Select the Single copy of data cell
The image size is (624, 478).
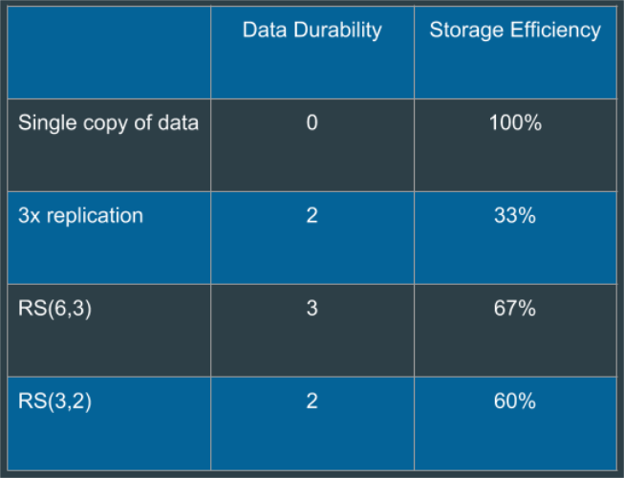(108, 123)
